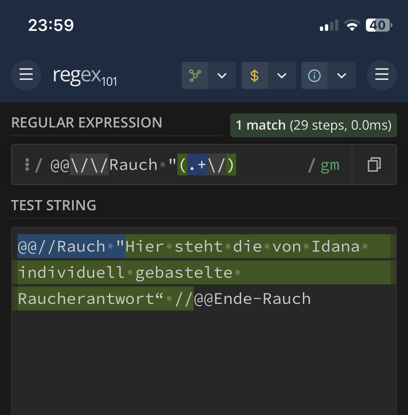Copy the regular expression to clipboard

[x=374, y=164]
